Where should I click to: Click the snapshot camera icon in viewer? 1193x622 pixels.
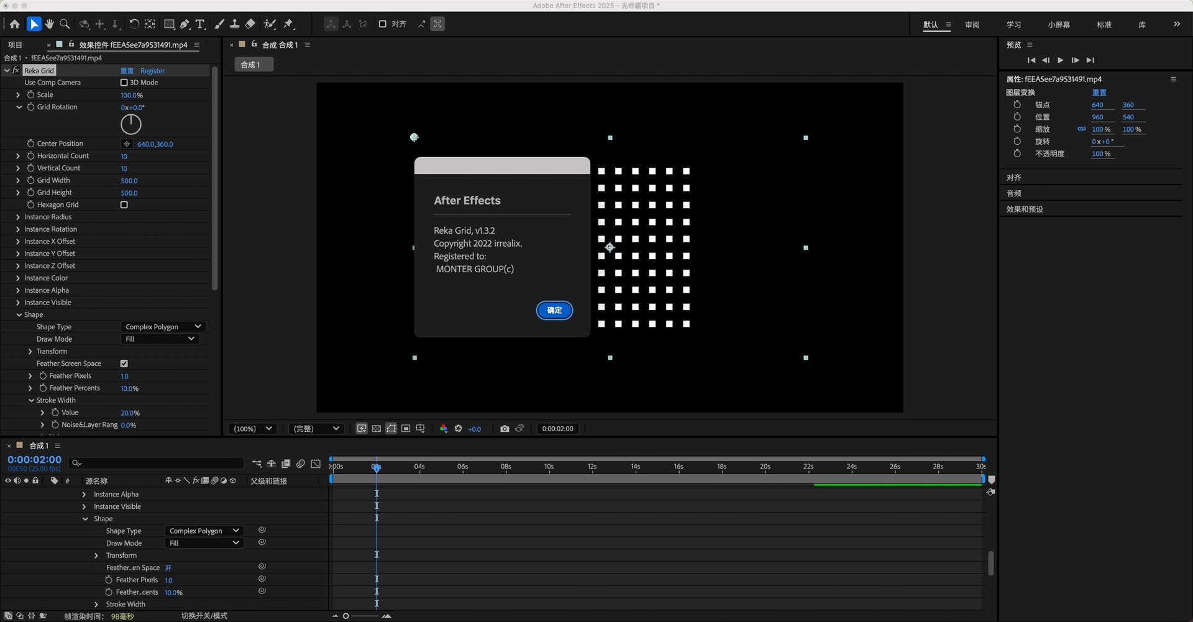click(x=505, y=429)
